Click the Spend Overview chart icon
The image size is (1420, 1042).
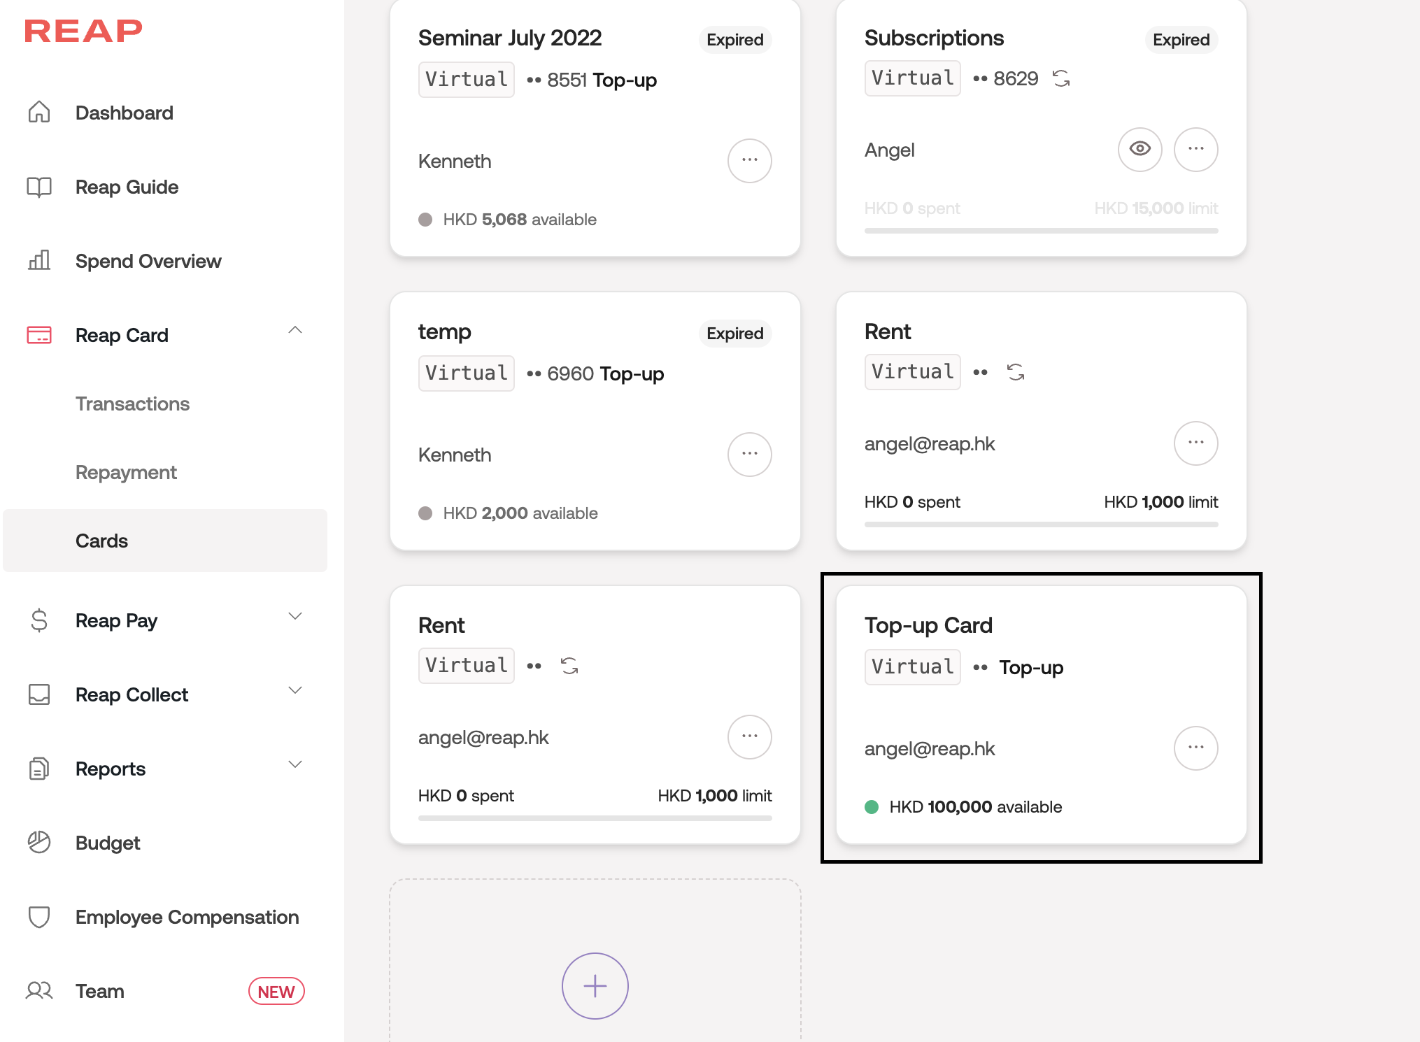39,261
